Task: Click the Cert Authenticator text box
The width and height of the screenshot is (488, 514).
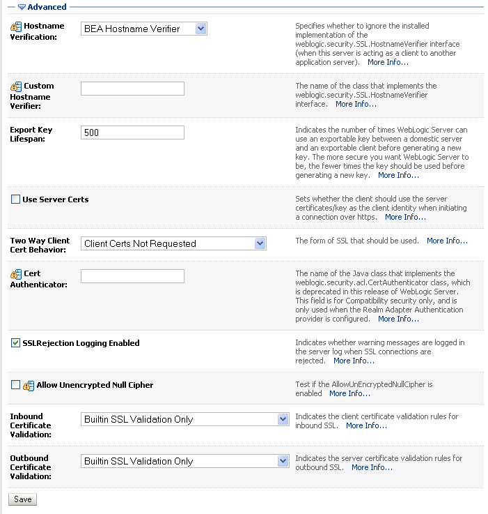Action: coord(132,276)
